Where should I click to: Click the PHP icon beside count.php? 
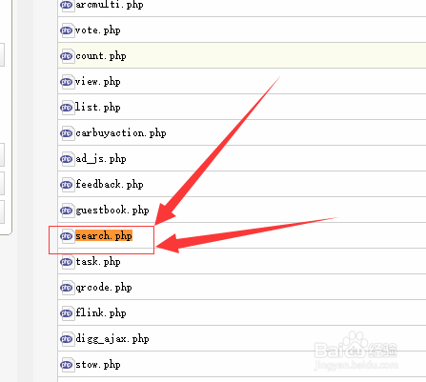[x=67, y=56]
